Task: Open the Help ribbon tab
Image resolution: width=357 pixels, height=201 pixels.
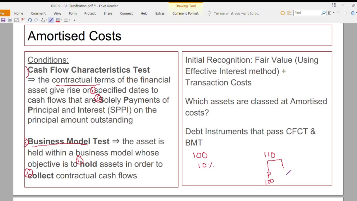Action: (x=144, y=13)
